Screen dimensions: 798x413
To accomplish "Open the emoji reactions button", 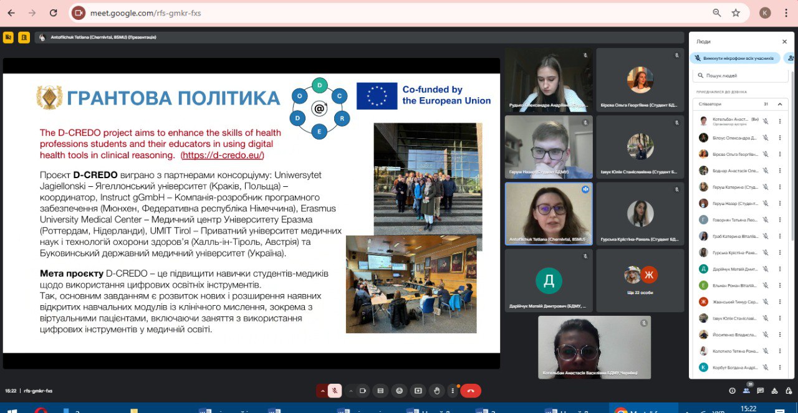I will (x=400, y=391).
